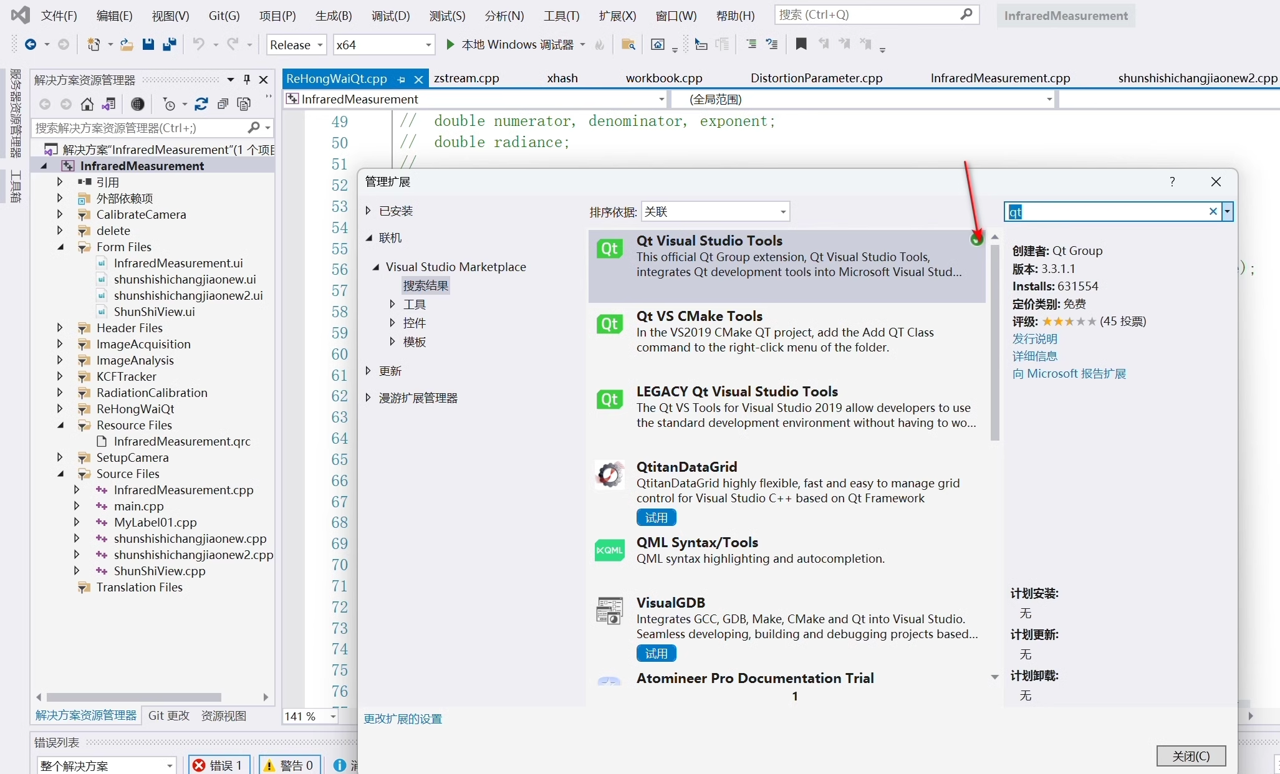Expand the Header Files node
Viewport: 1280px width, 774px height.
(x=60, y=328)
